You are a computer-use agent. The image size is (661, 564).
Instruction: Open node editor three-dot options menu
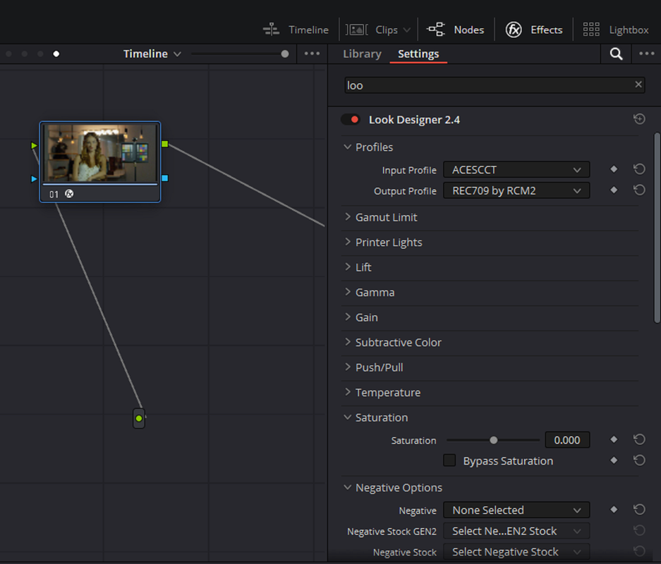coord(312,54)
